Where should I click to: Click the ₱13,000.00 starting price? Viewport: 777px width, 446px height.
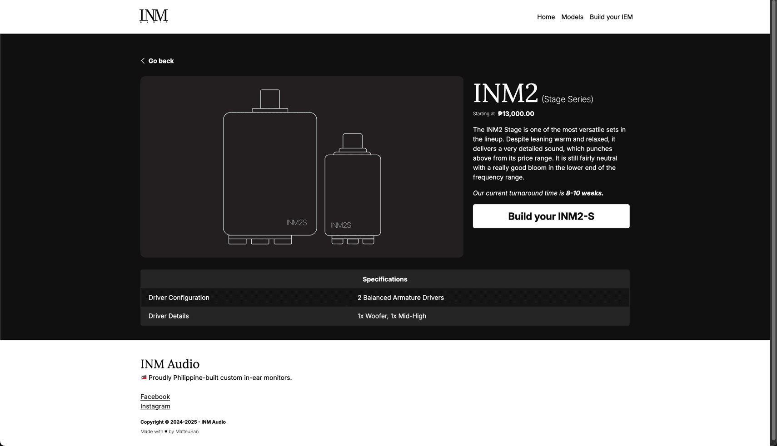(515, 113)
